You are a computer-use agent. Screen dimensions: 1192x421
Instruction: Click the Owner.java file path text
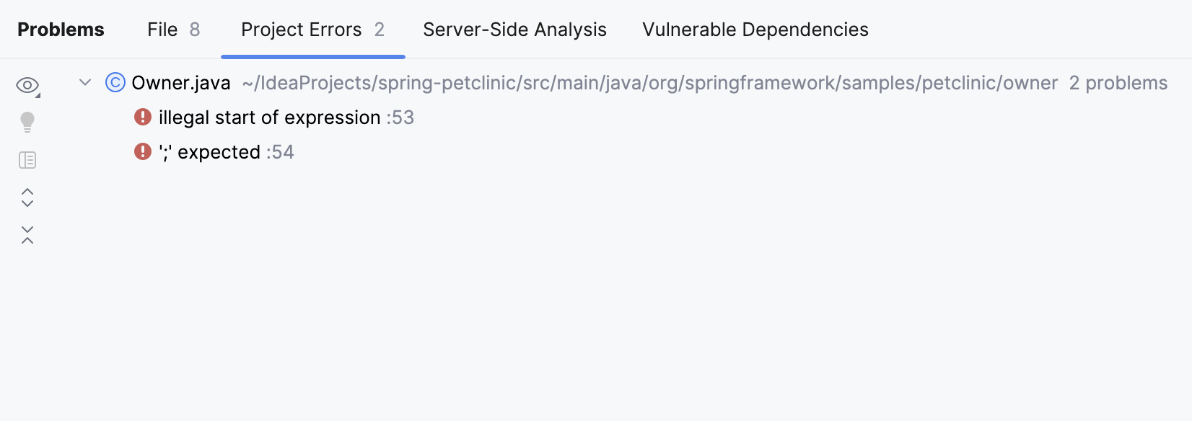(649, 83)
